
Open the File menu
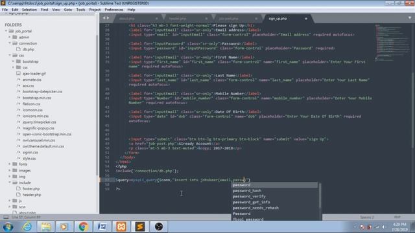click(5, 10)
